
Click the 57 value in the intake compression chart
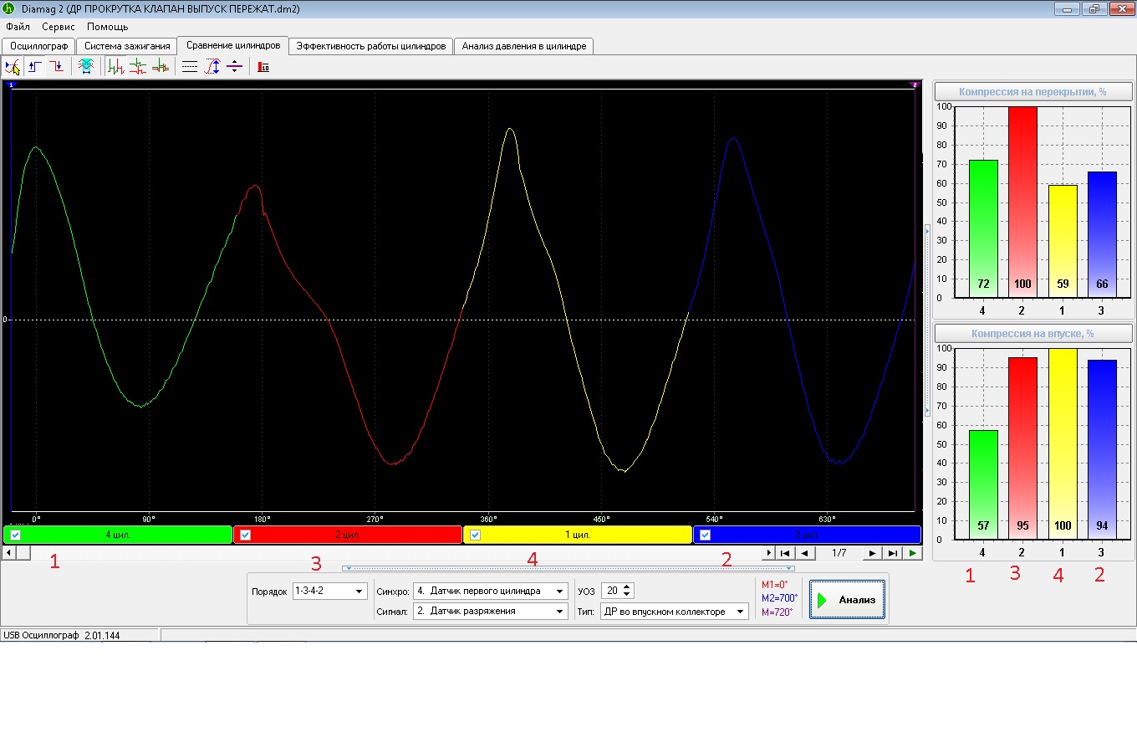[983, 525]
